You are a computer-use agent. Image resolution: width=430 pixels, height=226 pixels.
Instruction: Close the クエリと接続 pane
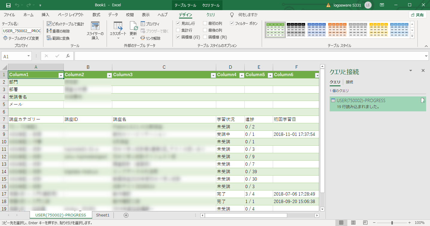tap(423, 70)
